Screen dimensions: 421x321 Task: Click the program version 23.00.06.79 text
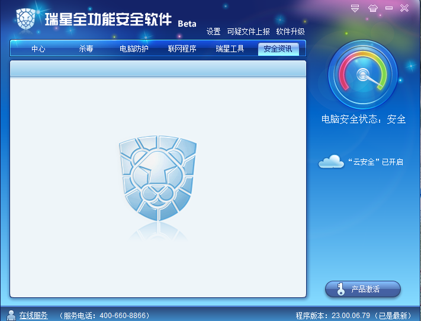353,315
